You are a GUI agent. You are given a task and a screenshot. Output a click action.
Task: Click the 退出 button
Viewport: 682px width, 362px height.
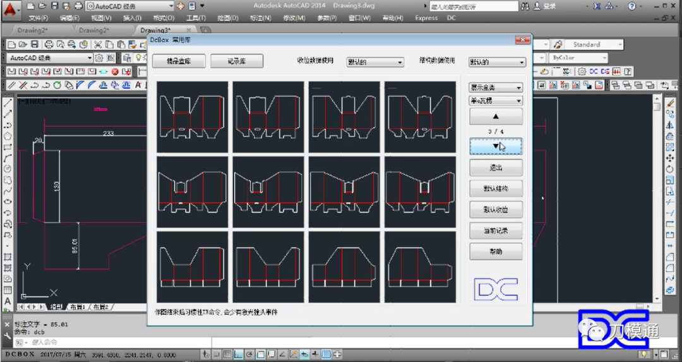tap(496, 167)
